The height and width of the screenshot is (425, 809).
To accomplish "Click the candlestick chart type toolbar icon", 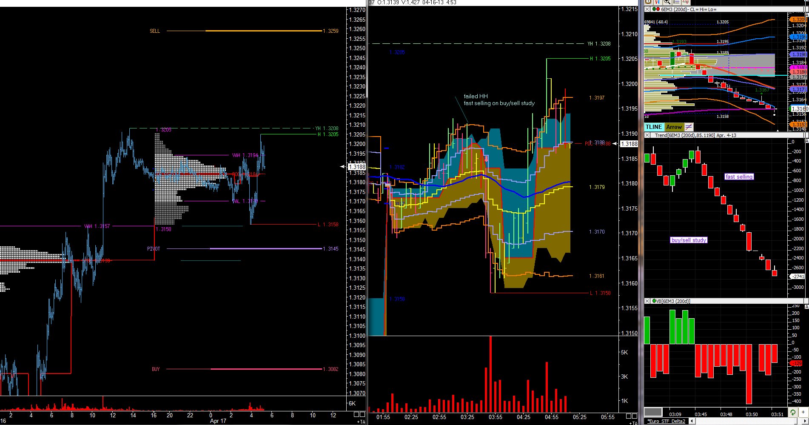I will (657, 2).
